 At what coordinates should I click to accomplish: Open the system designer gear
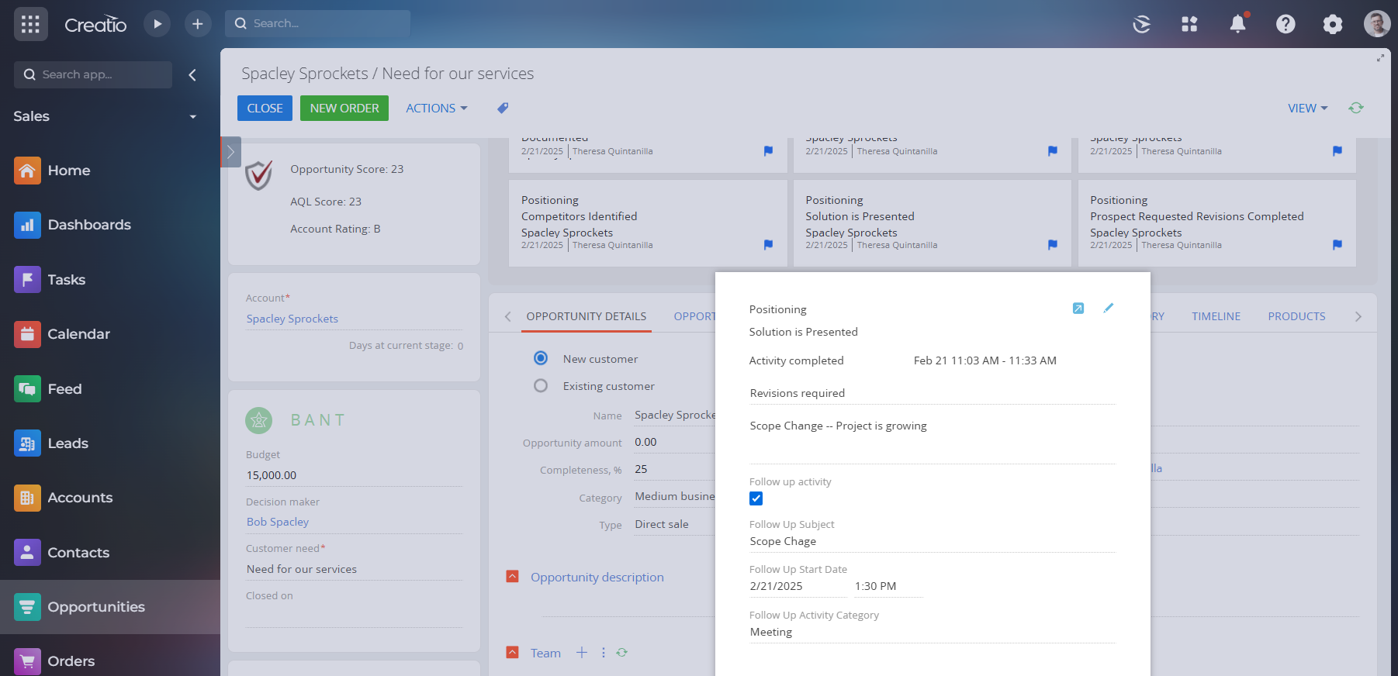[x=1333, y=24]
